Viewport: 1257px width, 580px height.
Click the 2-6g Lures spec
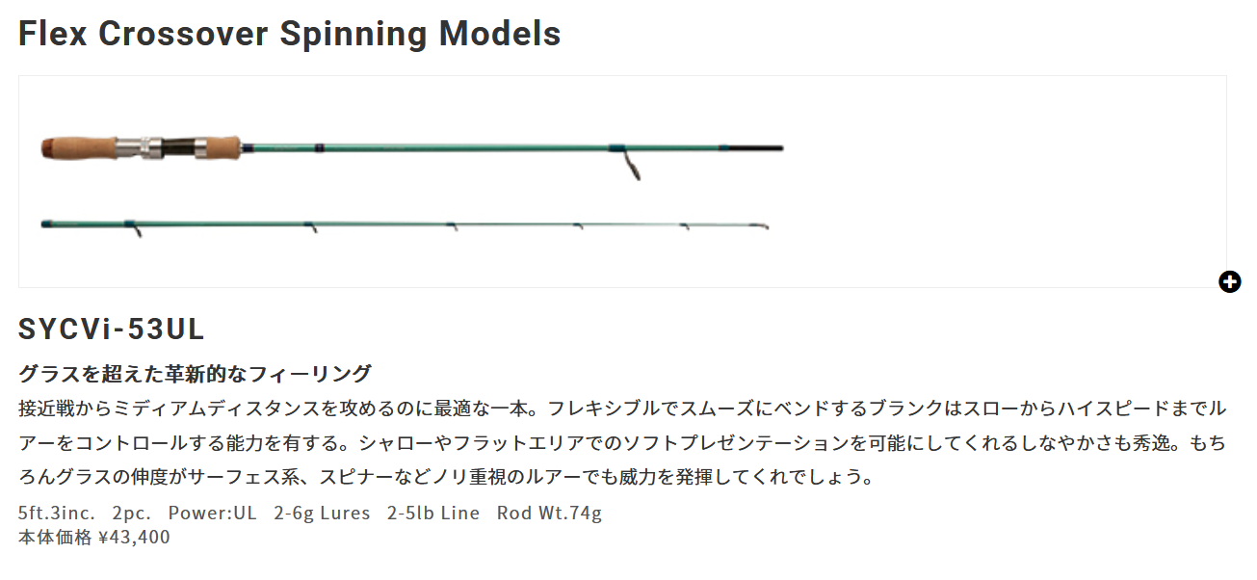coord(322,514)
